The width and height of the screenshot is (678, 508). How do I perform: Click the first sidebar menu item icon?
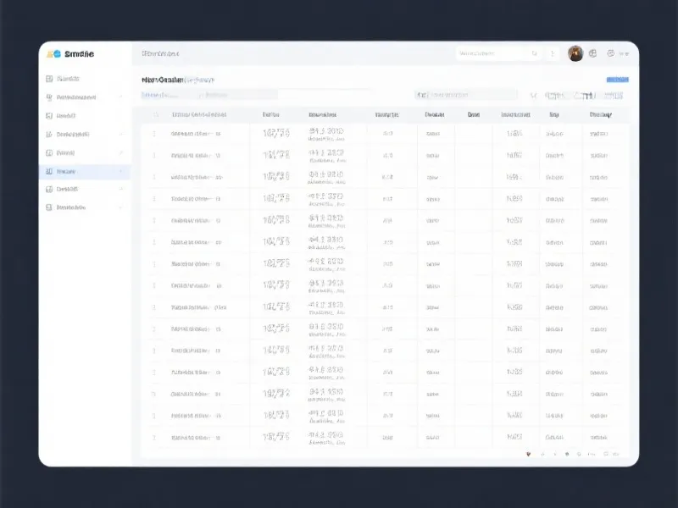[x=48, y=79]
